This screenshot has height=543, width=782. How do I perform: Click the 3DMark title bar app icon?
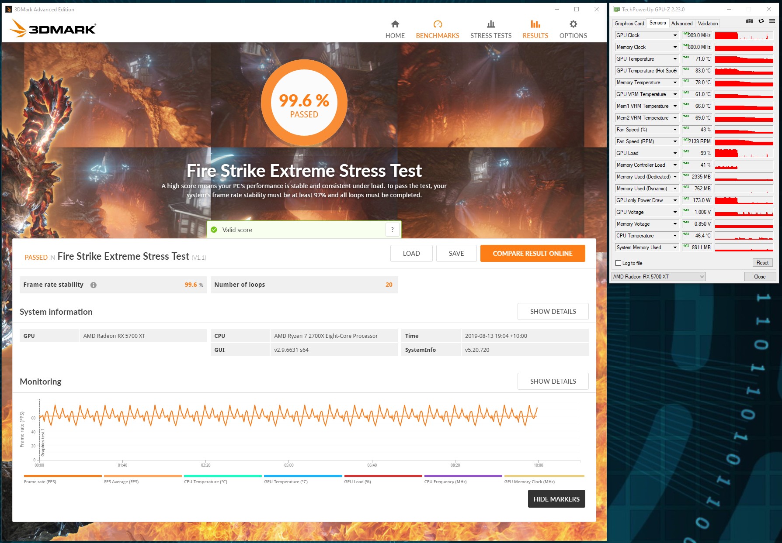tap(9, 9)
